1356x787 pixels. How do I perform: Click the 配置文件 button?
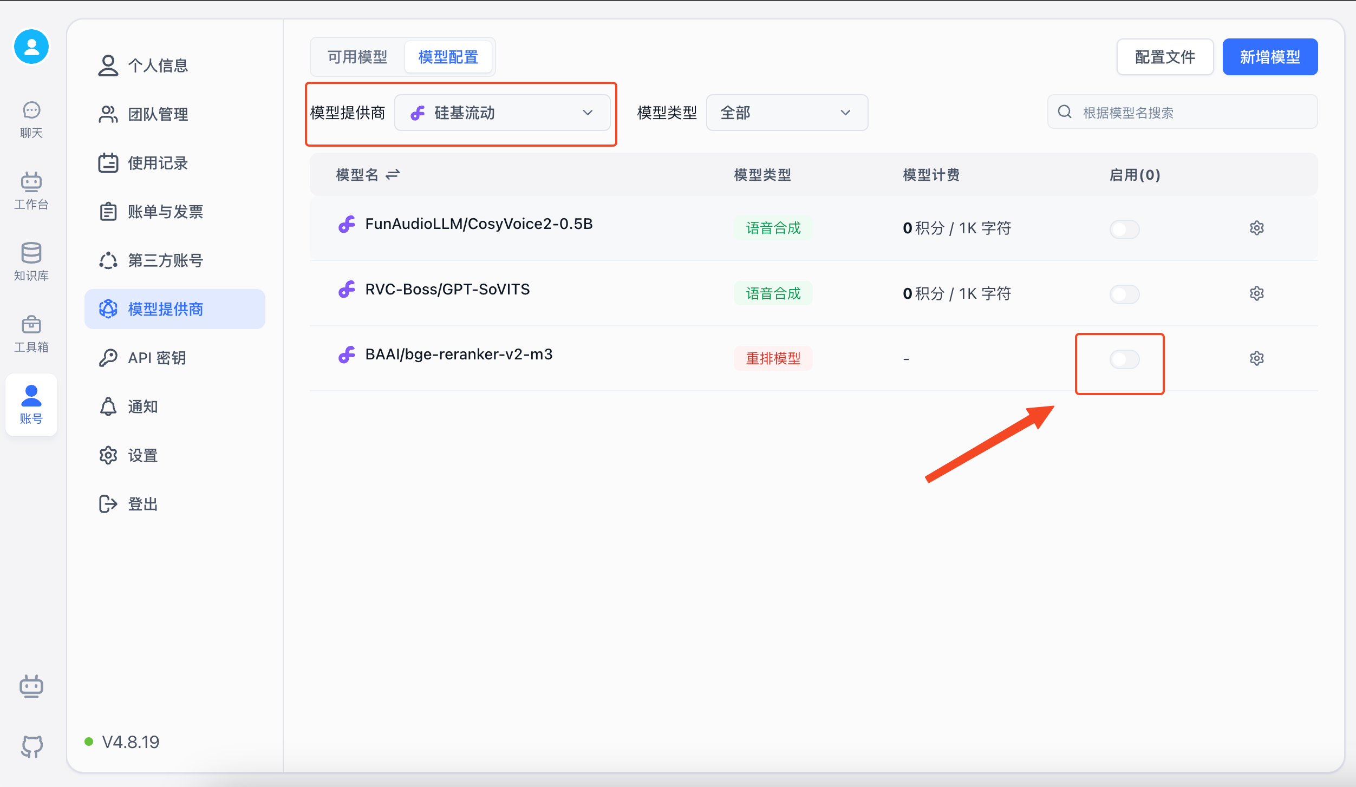(1164, 57)
